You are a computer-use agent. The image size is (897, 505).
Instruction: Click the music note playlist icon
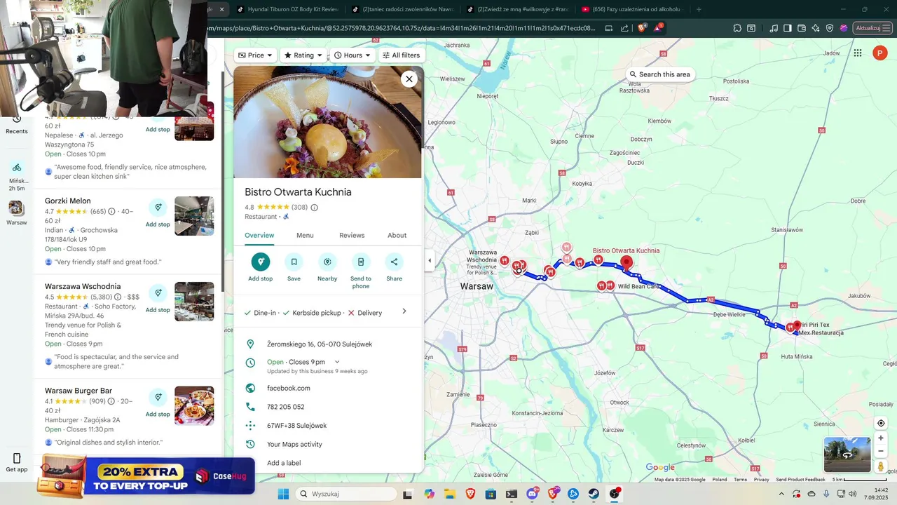tap(774, 28)
